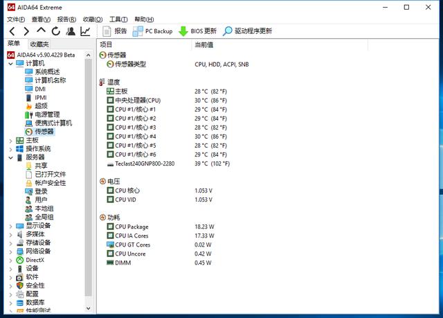Open PC Backup from toolbar

(152, 31)
